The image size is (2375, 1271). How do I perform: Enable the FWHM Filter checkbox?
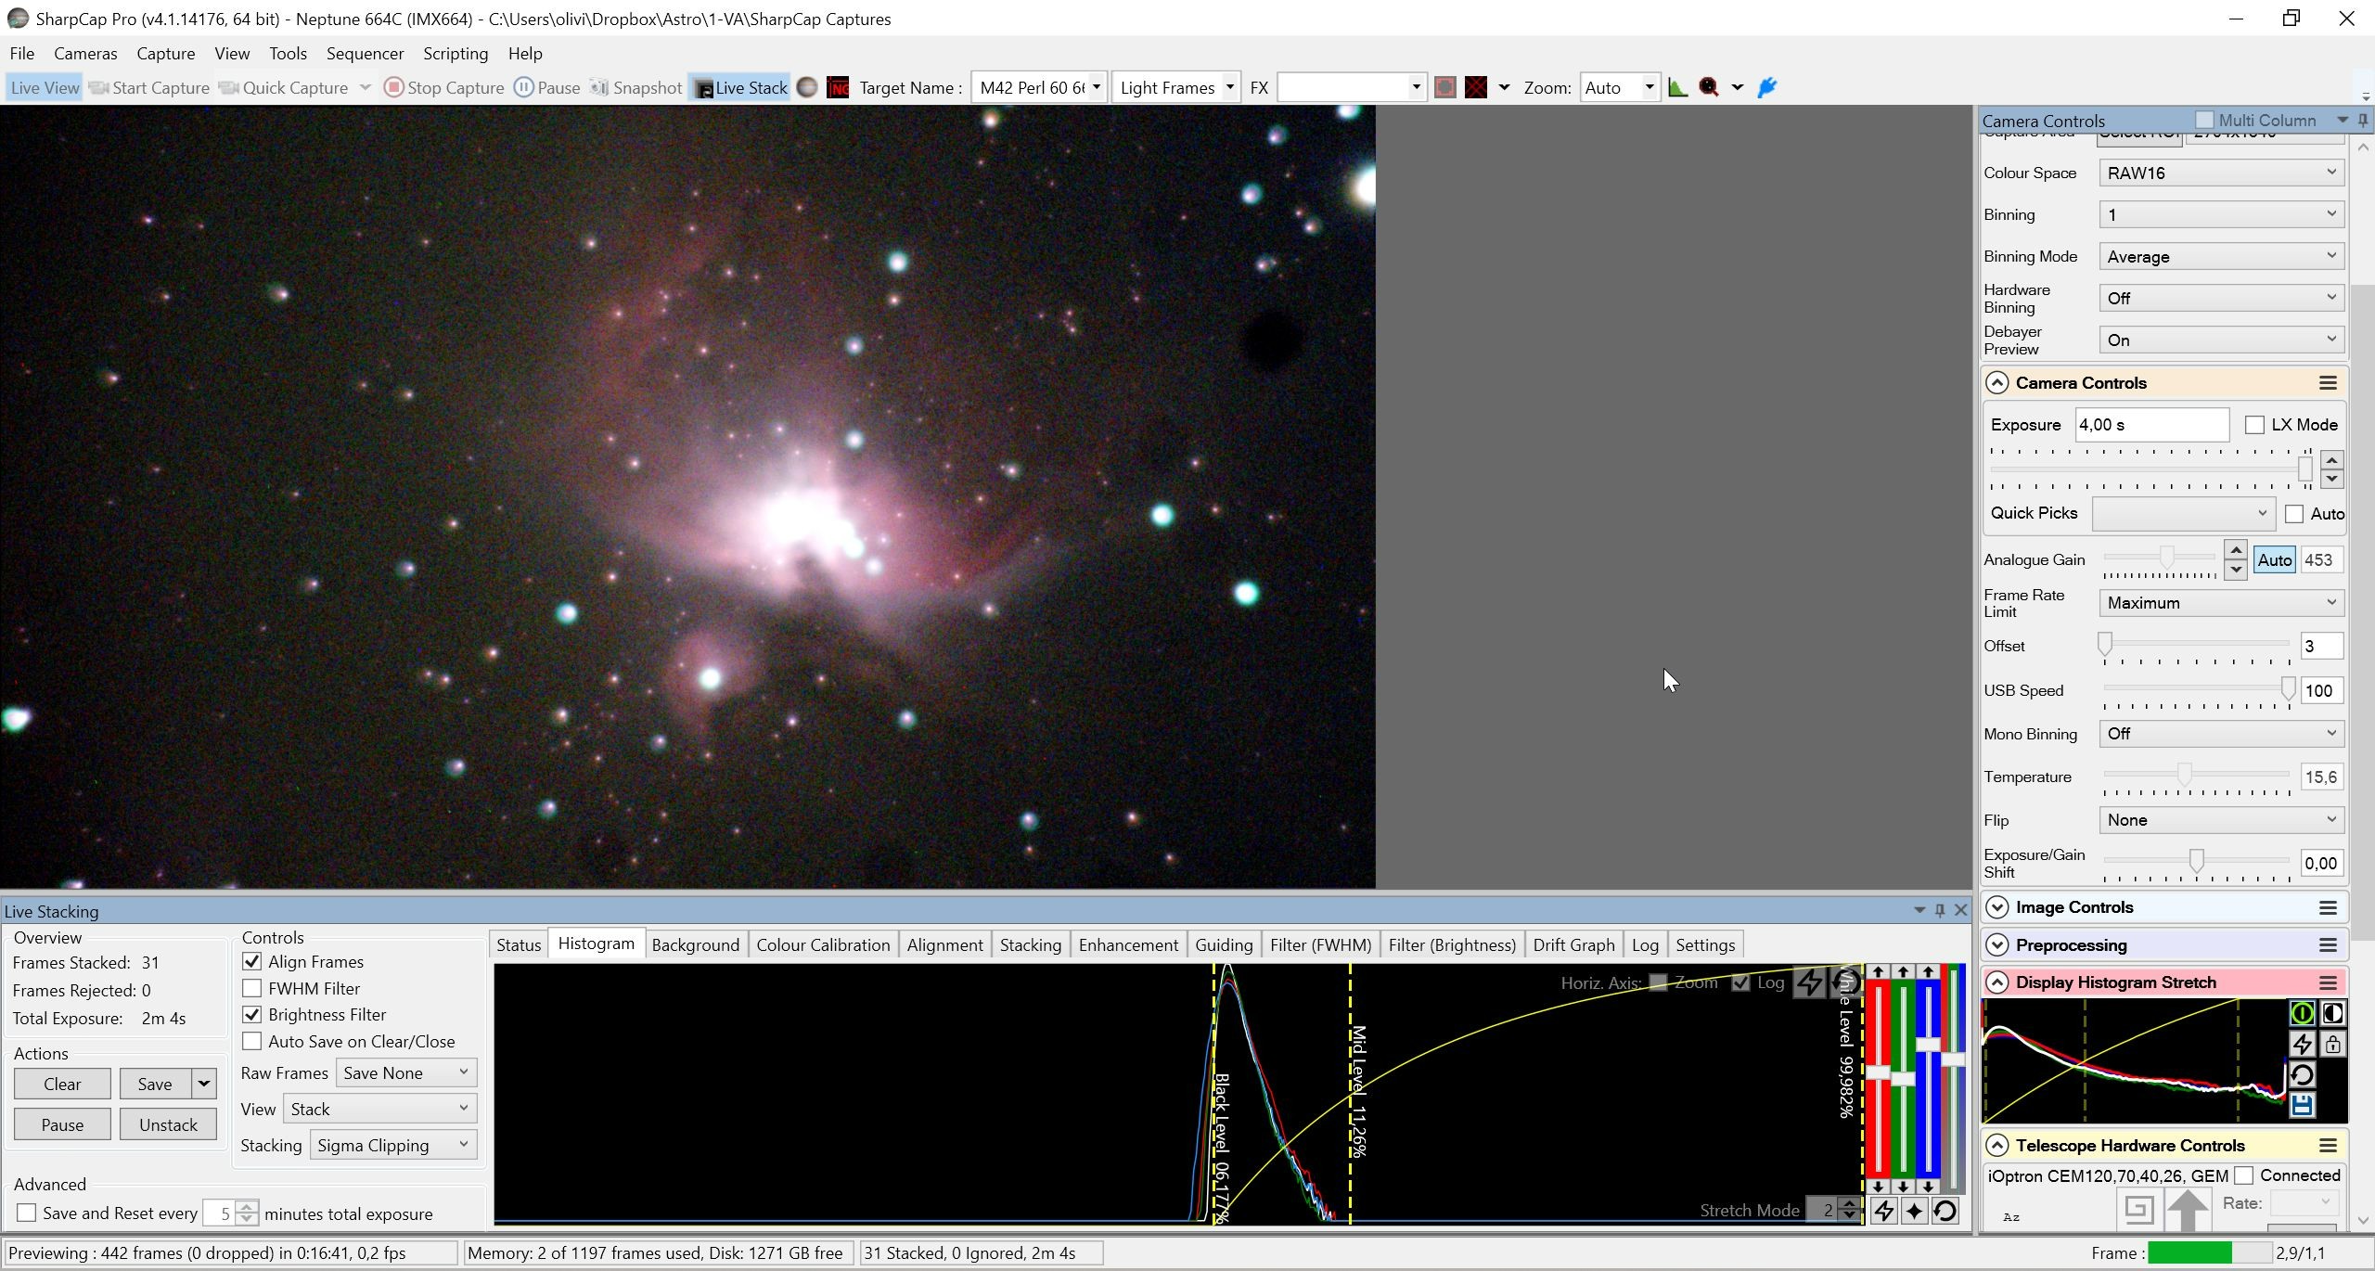(x=251, y=988)
